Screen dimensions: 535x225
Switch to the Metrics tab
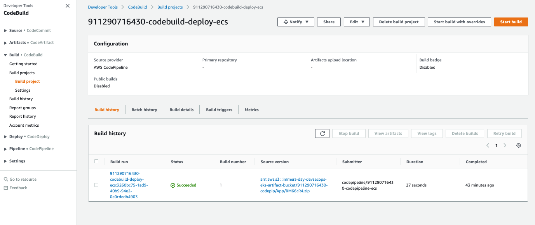pos(252,110)
